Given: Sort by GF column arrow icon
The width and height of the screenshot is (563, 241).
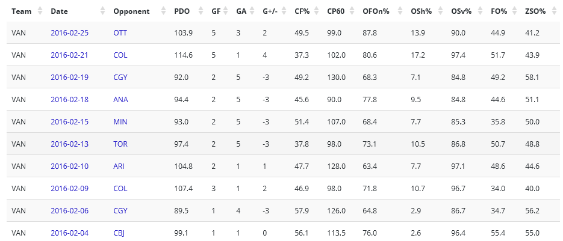Looking at the screenshot, I should pyautogui.click(x=226, y=11).
